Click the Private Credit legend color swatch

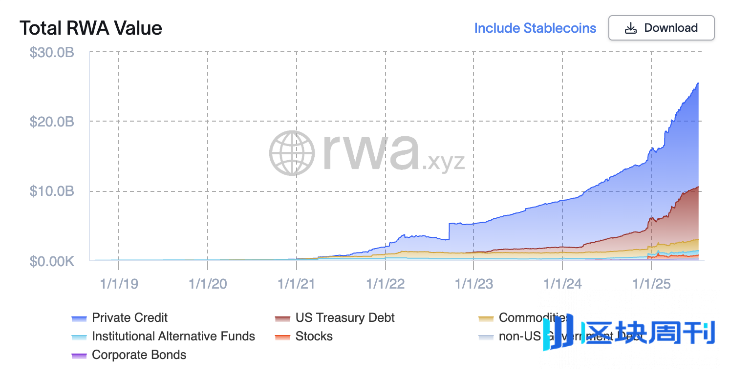(79, 318)
